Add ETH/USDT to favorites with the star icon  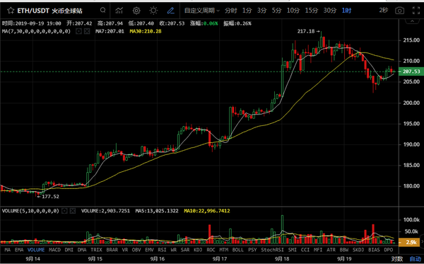(11, 11)
